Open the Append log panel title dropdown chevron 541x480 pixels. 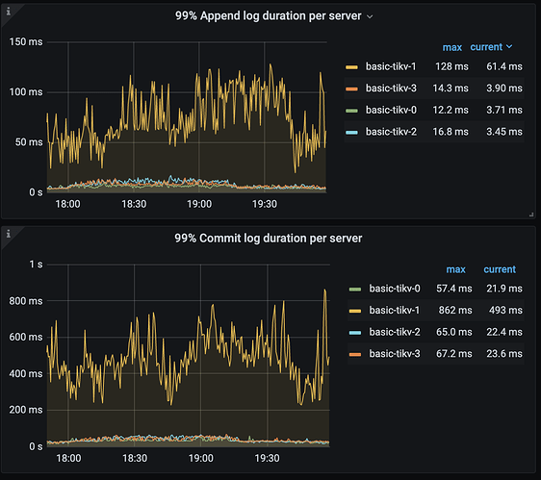point(370,16)
